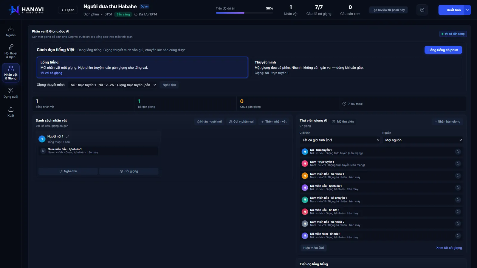Go back to Dự án list
Image resolution: width=477 pixels, height=268 pixels.
click(x=68, y=10)
